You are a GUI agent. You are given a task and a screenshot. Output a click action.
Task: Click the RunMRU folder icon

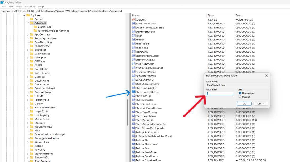[32, 150]
